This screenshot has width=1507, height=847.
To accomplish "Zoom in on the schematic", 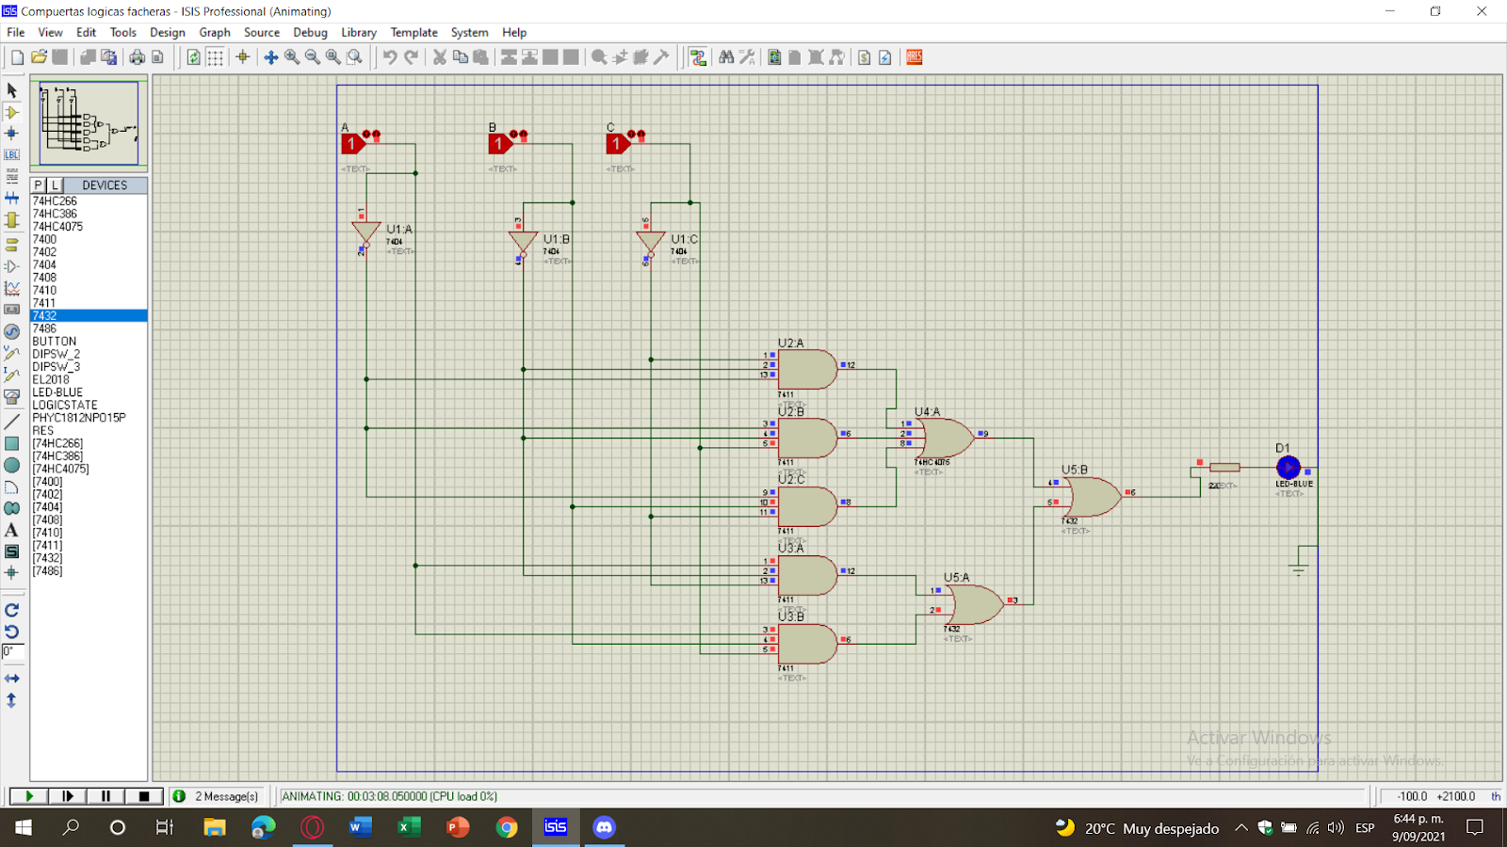I will tap(292, 57).
